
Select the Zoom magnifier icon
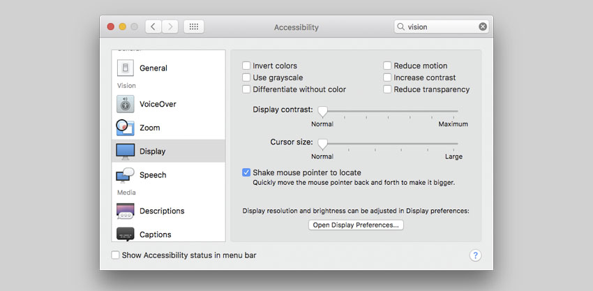125,128
